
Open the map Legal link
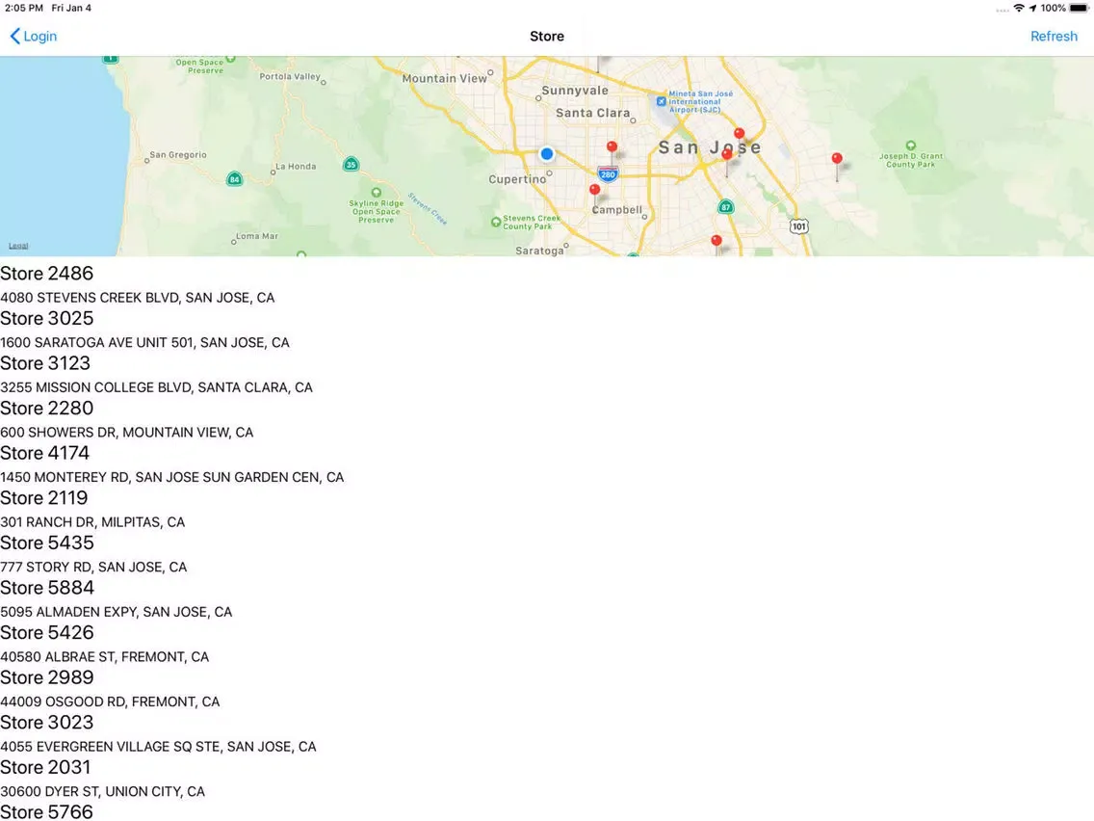click(x=18, y=247)
